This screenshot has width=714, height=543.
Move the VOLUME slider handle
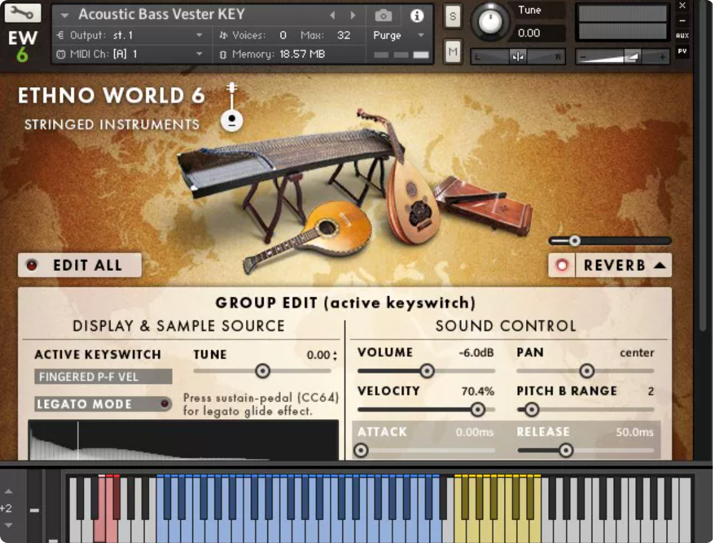coord(426,371)
